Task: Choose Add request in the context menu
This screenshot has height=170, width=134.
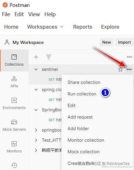Action: click(80, 117)
